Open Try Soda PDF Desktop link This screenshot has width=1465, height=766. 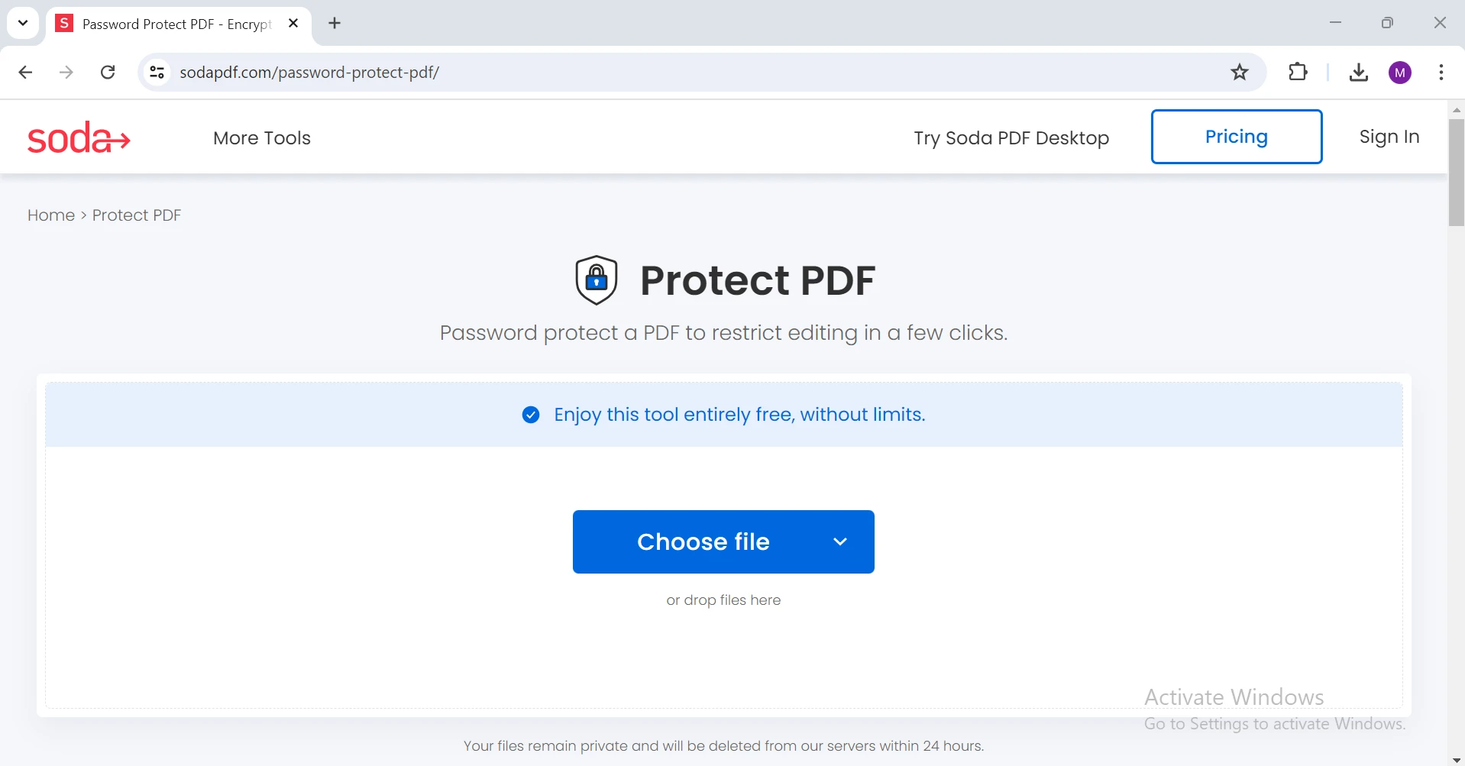(x=1011, y=138)
